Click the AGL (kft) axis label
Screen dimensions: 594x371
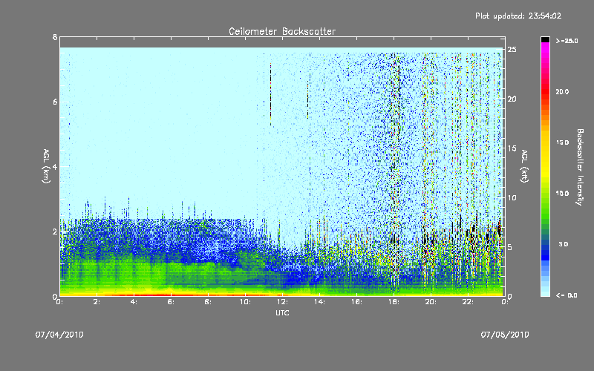click(x=525, y=166)
